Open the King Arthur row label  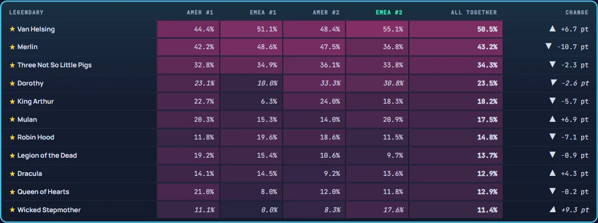[x=35, y=102]
